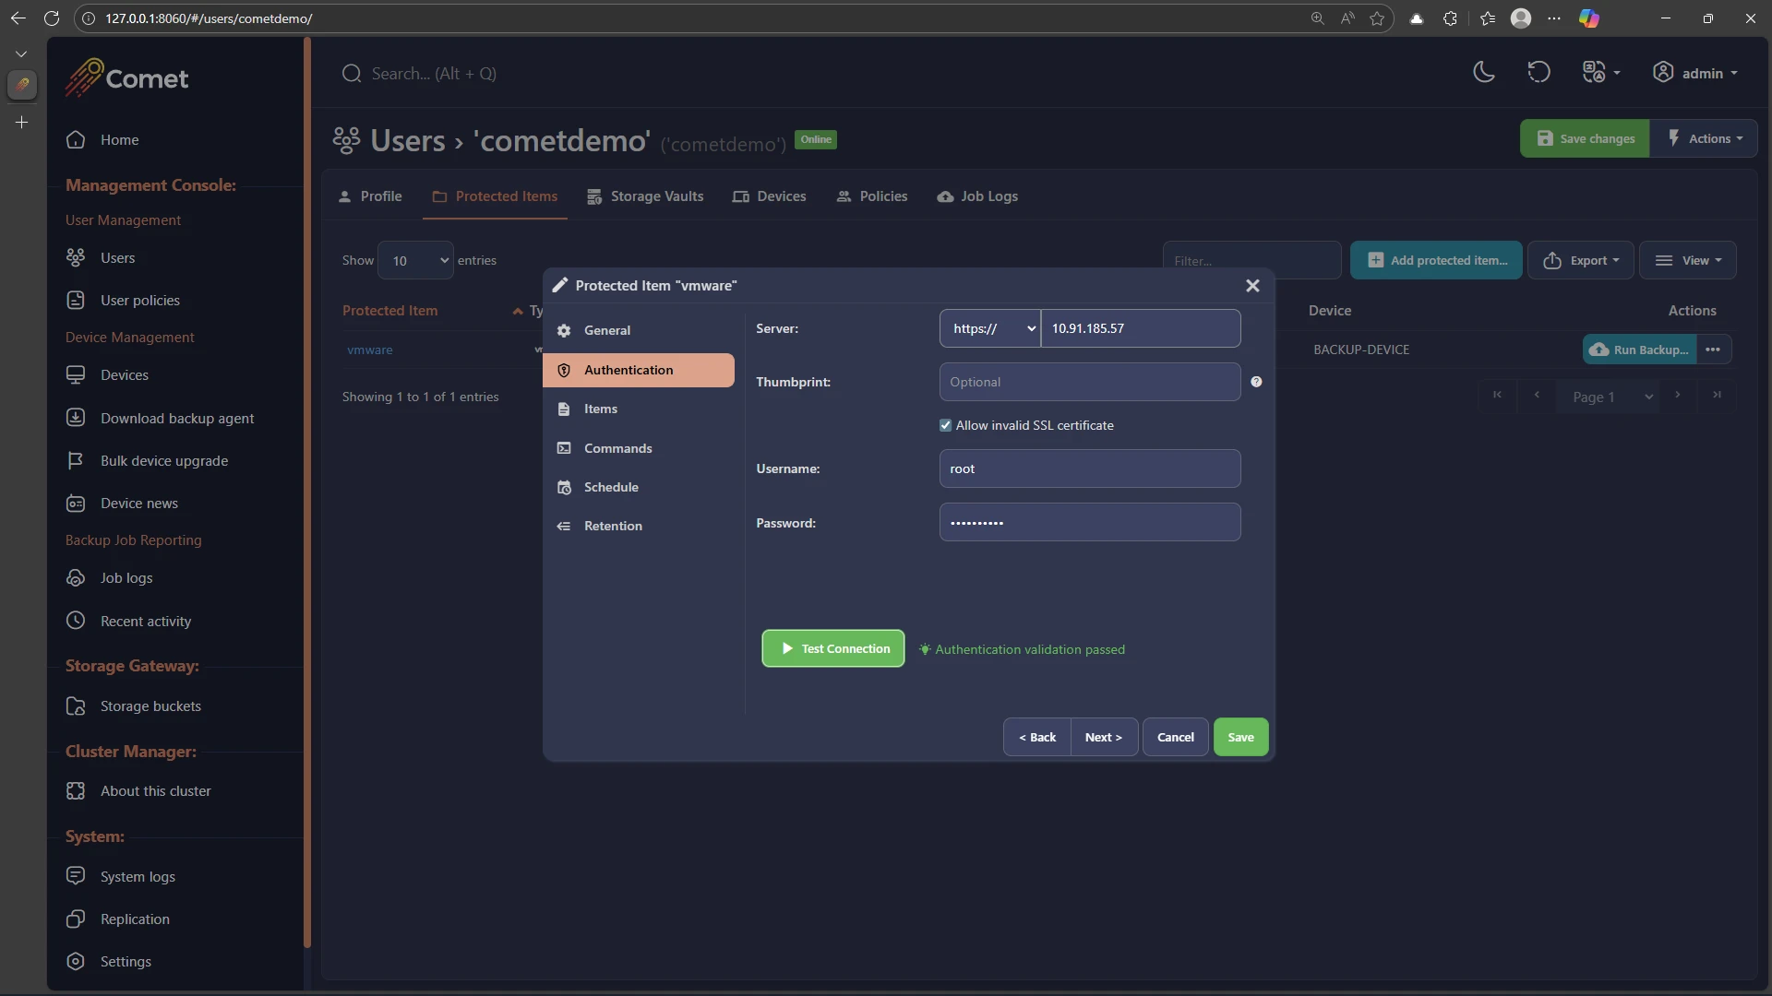The image size is (1772, 996).
Task: Click the Recent activity clock icon
Action: [x=76, y=622]
